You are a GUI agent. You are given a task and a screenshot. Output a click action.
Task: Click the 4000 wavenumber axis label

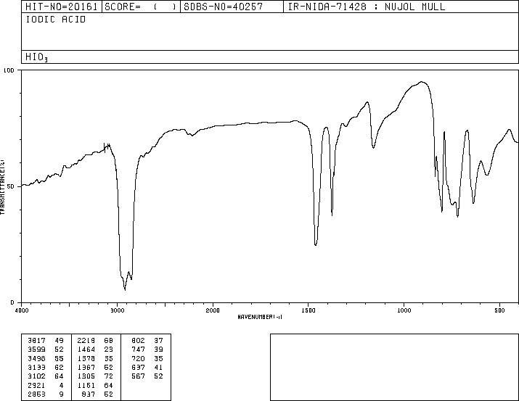pos(22,310)
